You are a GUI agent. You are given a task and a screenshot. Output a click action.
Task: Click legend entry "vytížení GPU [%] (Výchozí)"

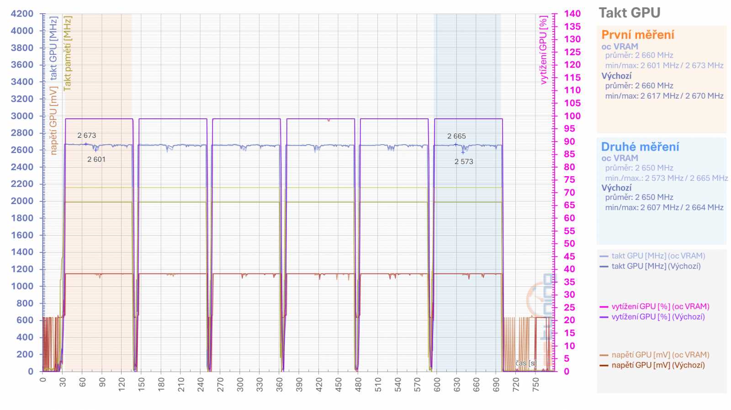[658, 316]
